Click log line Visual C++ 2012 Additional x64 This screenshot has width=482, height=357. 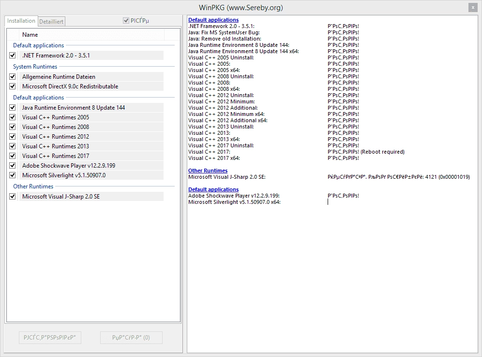pyautogui.click(x=228, y=120)
